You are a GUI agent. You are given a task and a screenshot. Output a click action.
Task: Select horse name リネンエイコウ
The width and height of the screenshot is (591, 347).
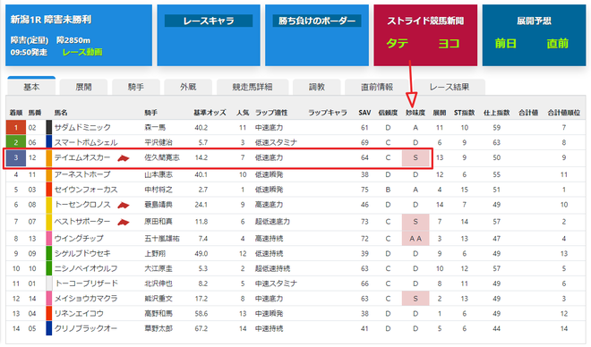point(79,314)
